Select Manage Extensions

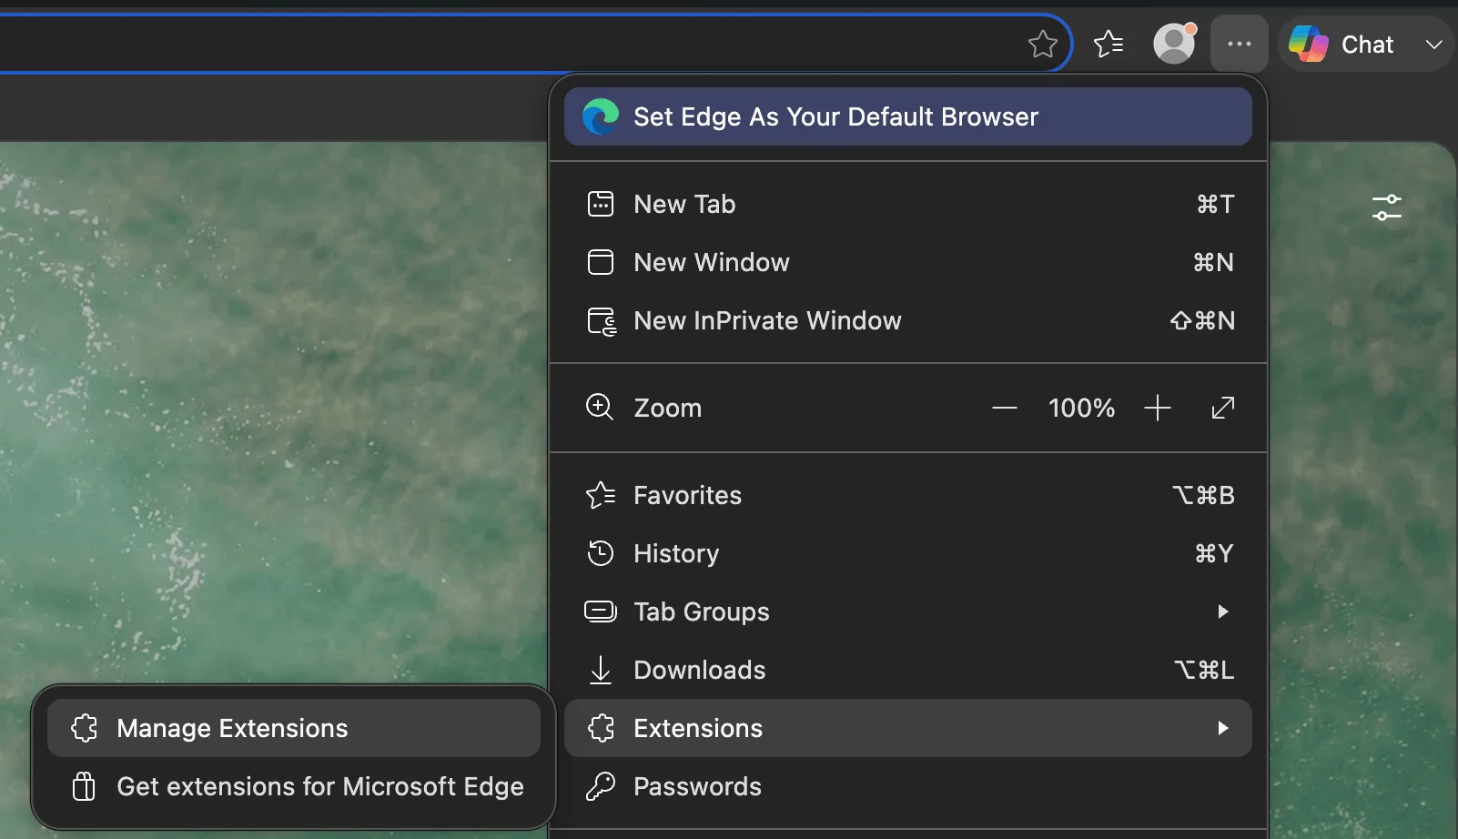[x=294, y=728]
